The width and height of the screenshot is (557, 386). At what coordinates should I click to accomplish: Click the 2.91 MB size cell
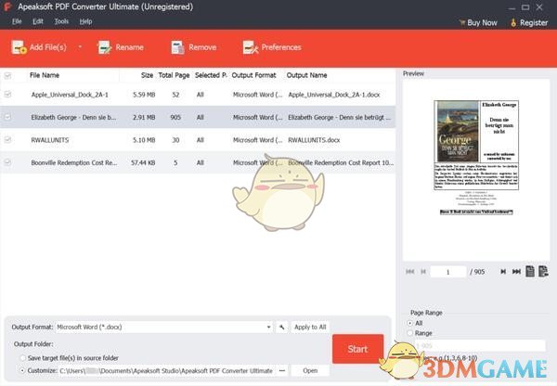tap(144, 117)
